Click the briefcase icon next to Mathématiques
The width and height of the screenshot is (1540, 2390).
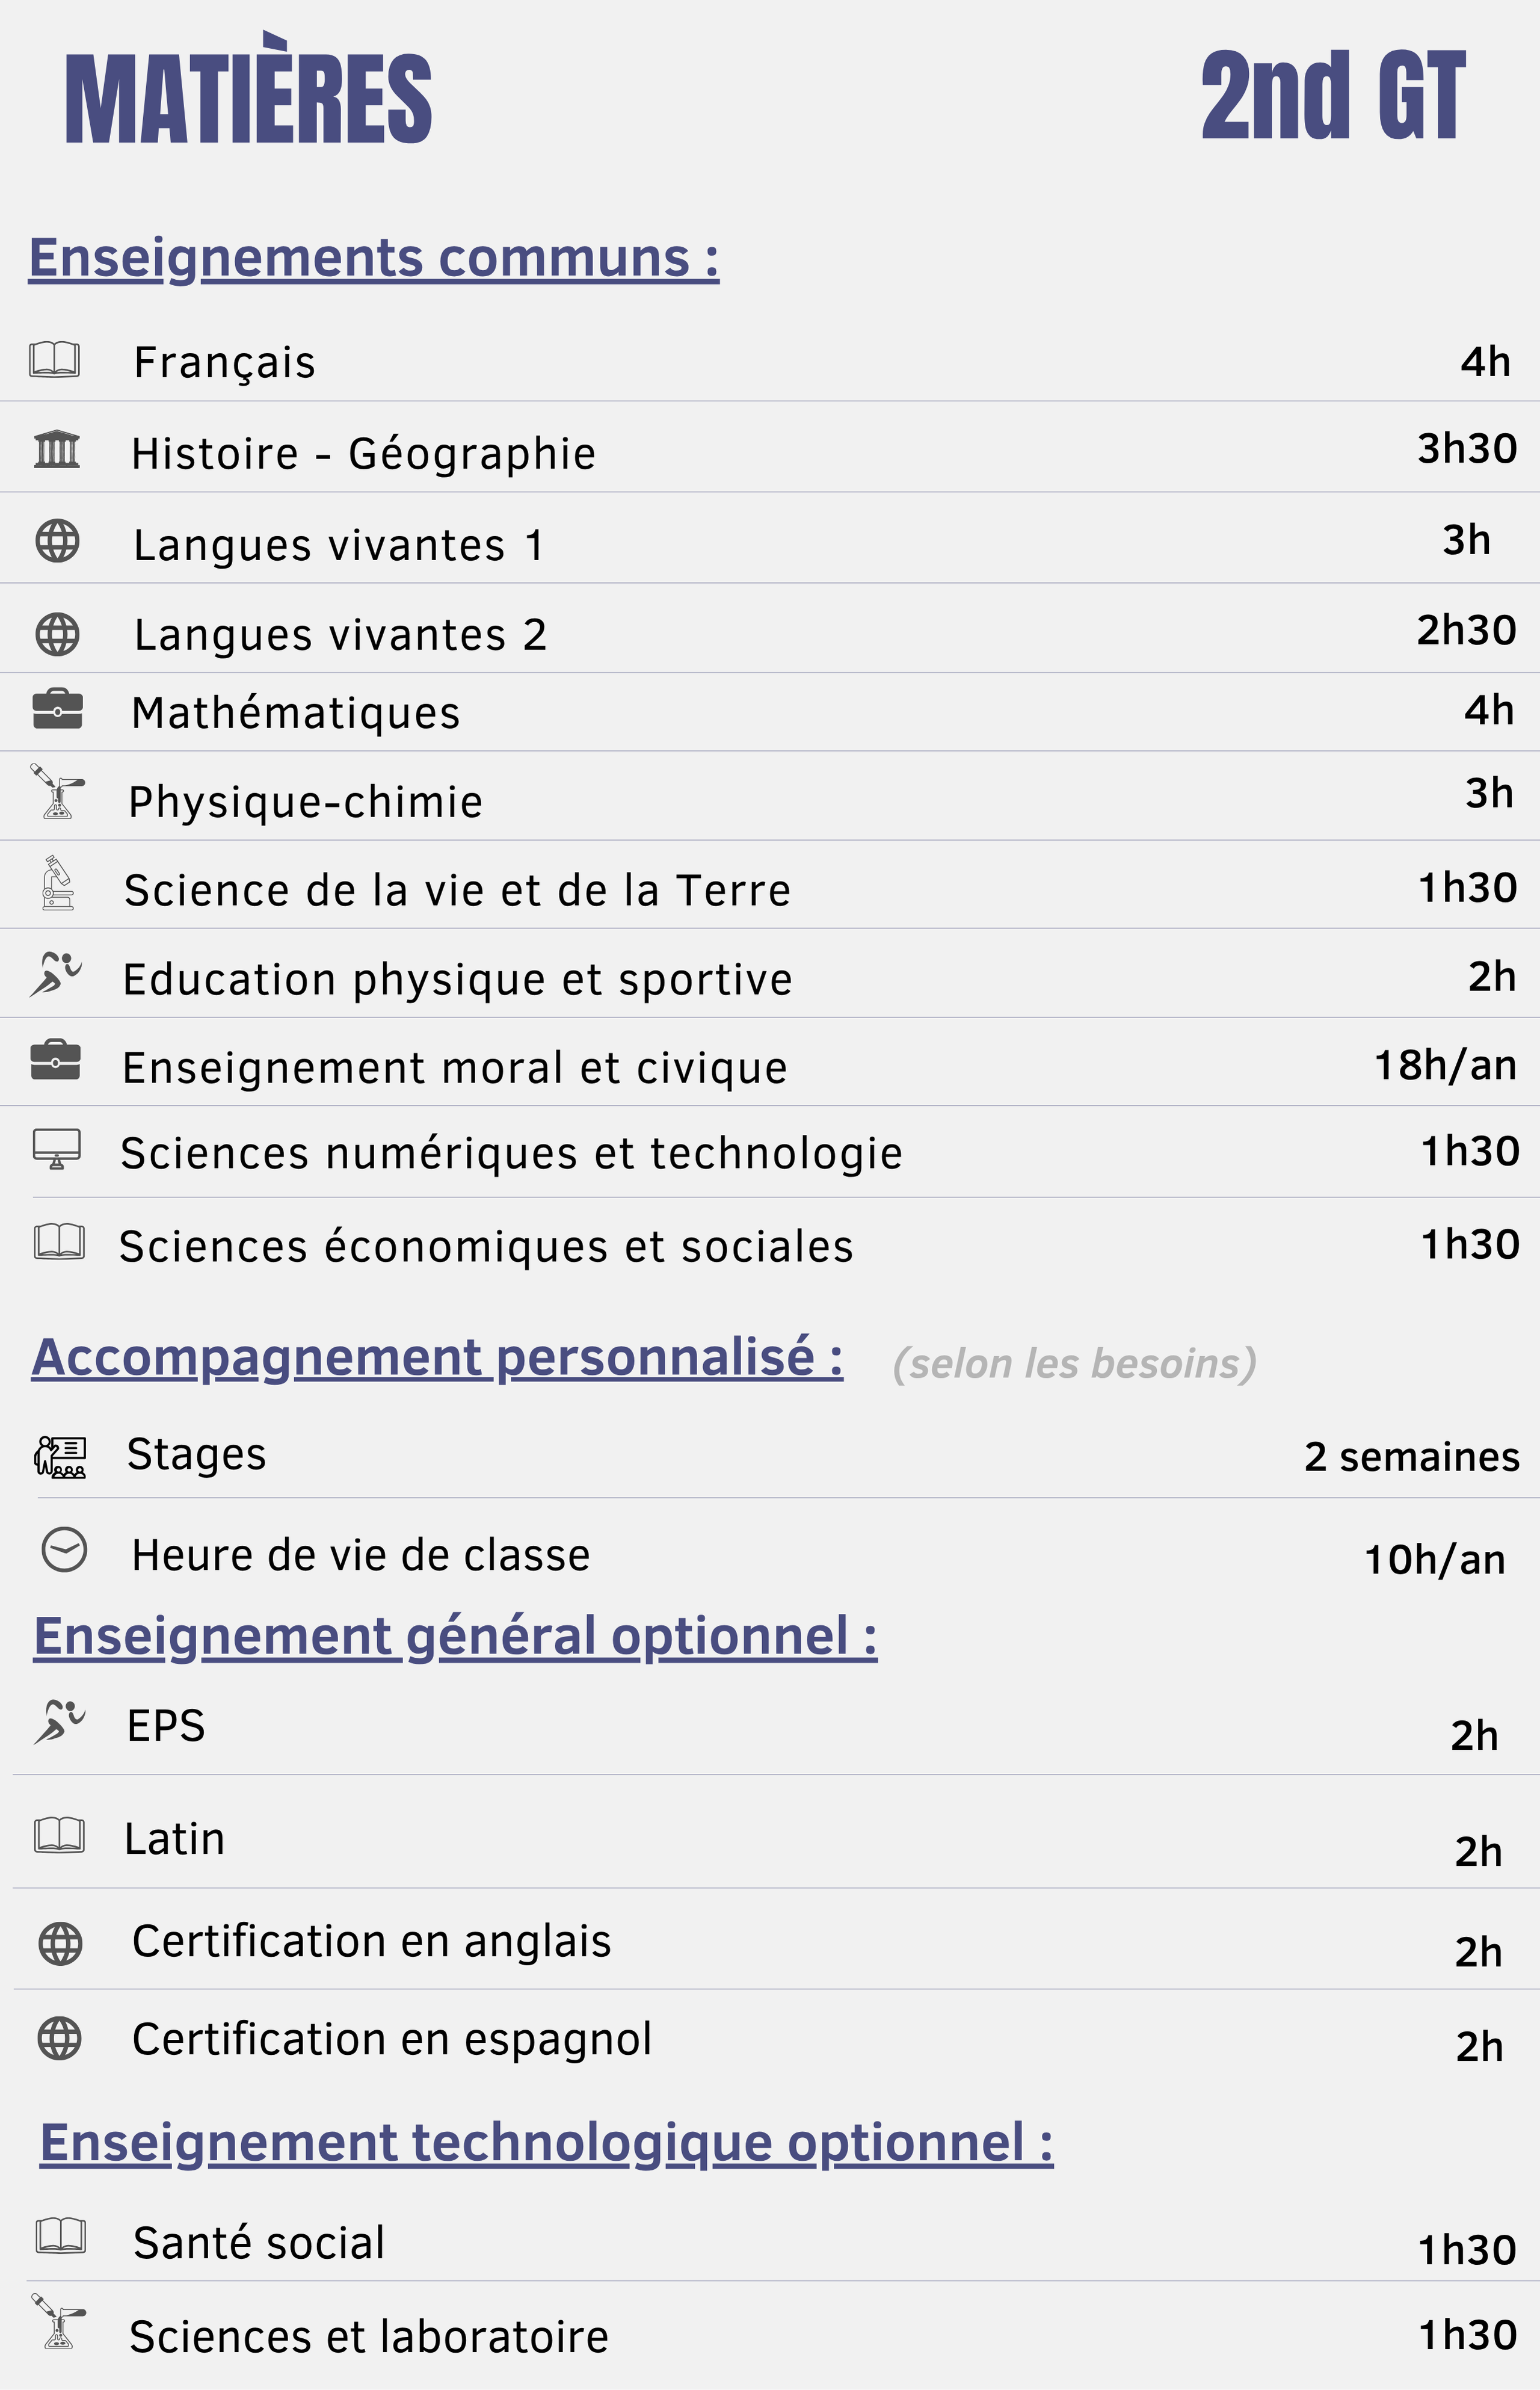coord(57,709)
